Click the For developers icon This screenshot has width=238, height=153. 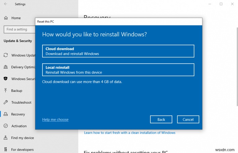click(x=6, y=150)
